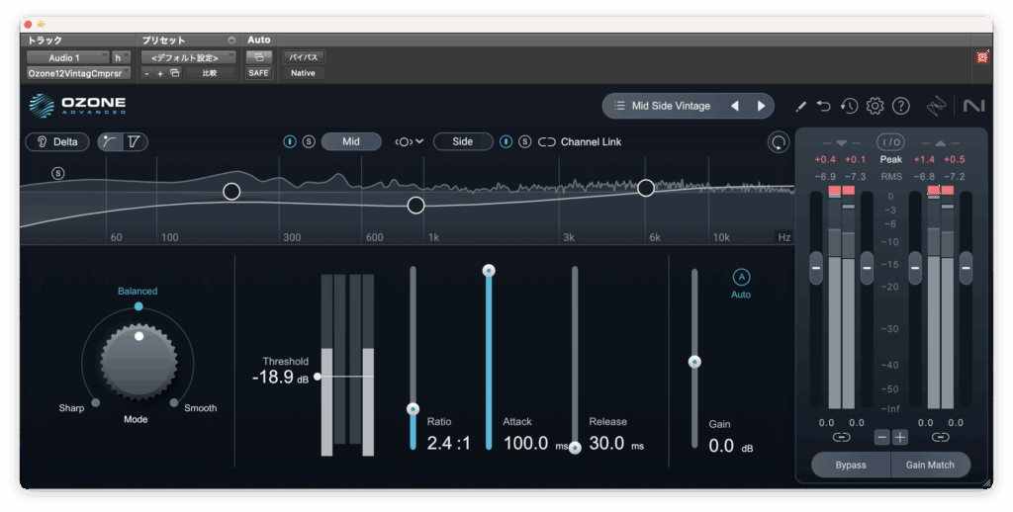Open preset list icon beside Mid Side Vintage
Screen dimensions: 1013x512
click(x=619, y=106)
